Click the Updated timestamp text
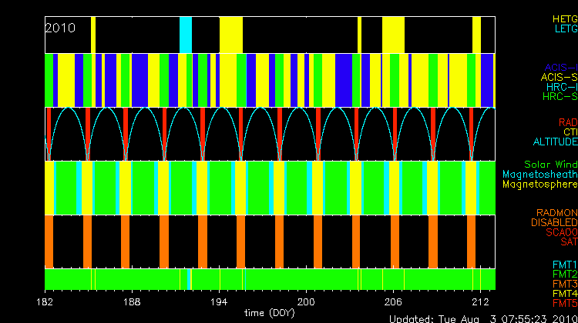 pos(482,318)
